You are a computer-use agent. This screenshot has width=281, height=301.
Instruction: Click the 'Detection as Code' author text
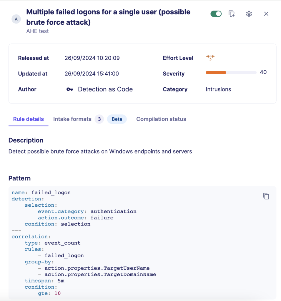[105, 89]
